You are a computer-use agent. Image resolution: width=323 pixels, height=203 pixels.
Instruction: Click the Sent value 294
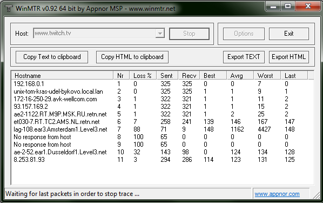pyautogui.click(x=165, y=160)
